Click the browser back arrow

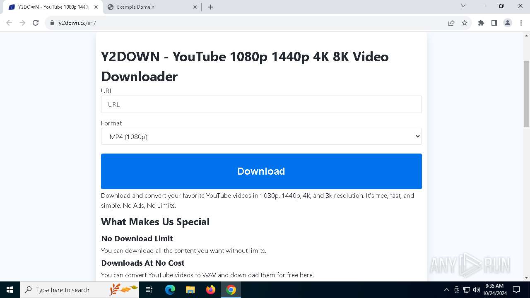tap(9, 23)
